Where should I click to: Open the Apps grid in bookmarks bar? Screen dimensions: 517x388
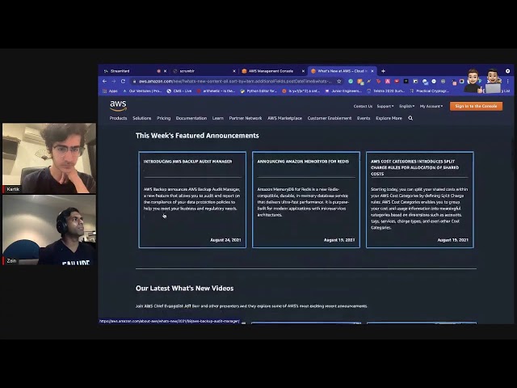pos(110,91)
